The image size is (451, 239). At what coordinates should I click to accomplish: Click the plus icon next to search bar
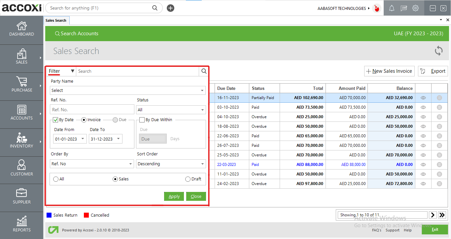point(170,8)
